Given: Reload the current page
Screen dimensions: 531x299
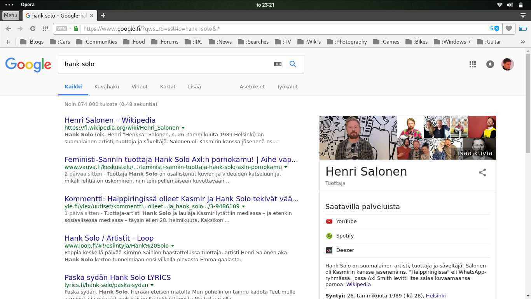Looking at the screenshot, I should (33, 28).
